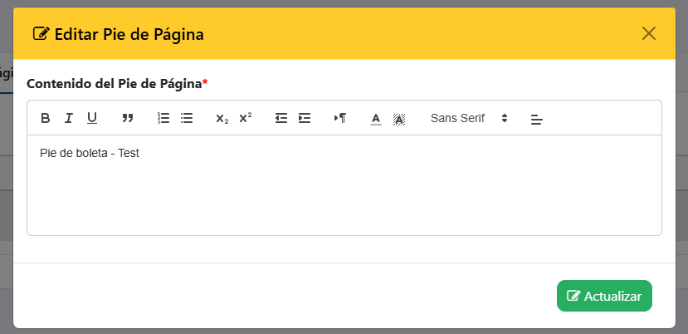Close the Editar Pie de Página dialog
688x334 pixels.
(648, 33)
